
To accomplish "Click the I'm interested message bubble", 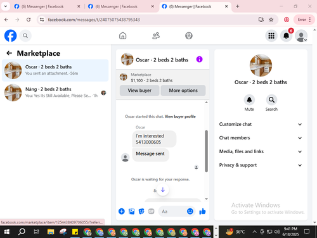I will 154,139.
